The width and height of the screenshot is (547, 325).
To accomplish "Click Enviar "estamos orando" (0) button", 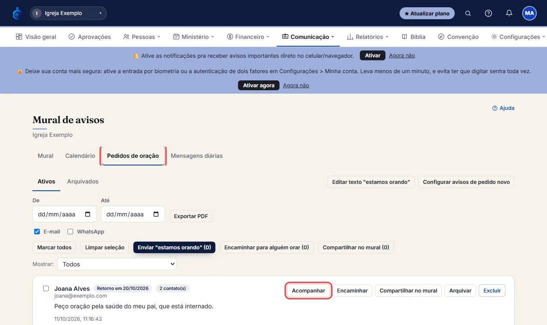I will click(x=174, y=247).
